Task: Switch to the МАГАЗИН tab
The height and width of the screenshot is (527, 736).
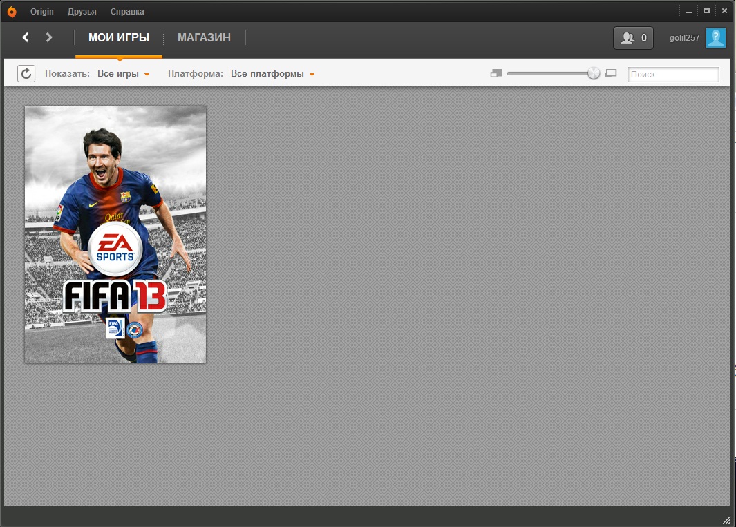Action: [x=204, y=37]
